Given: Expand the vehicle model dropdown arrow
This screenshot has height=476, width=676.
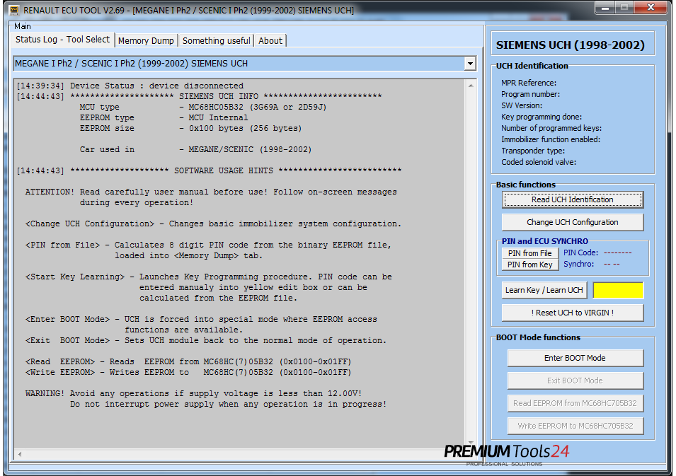Looking at the screenshot, I should (x=470, y=64).
